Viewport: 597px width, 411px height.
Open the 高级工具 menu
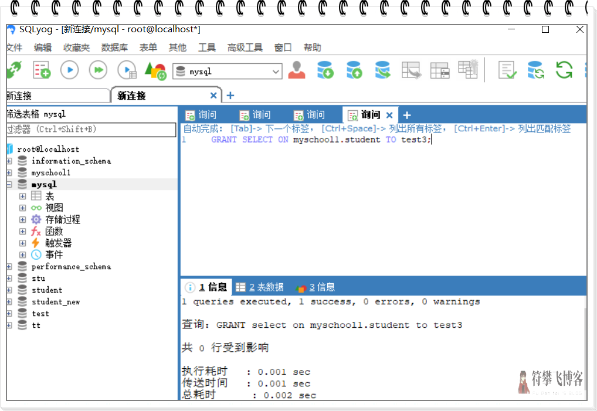coord(245,47)
